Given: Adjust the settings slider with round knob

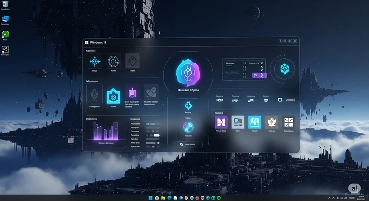Looking at the screenshot, I should click(153, 143).
